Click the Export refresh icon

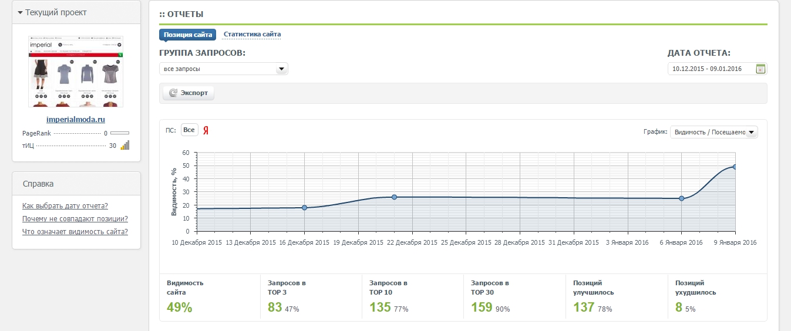[173, 93]
